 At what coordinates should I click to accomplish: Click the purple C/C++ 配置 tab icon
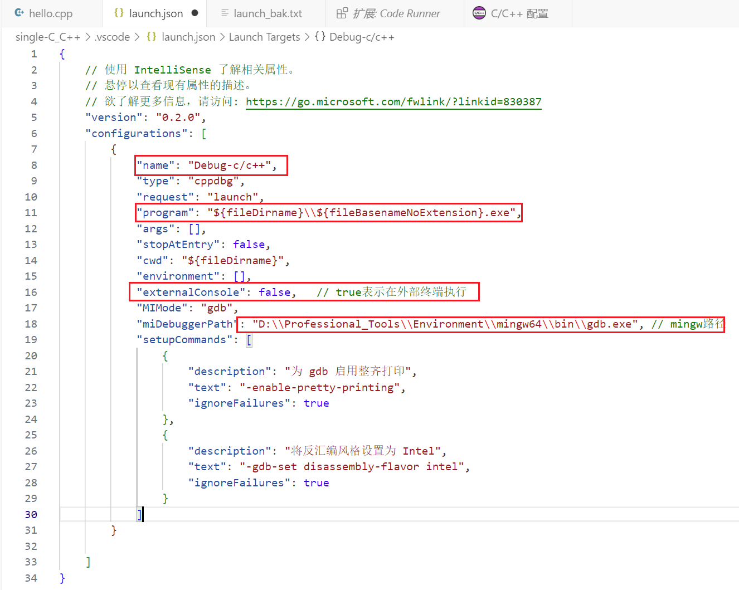[x=479, y=13]
